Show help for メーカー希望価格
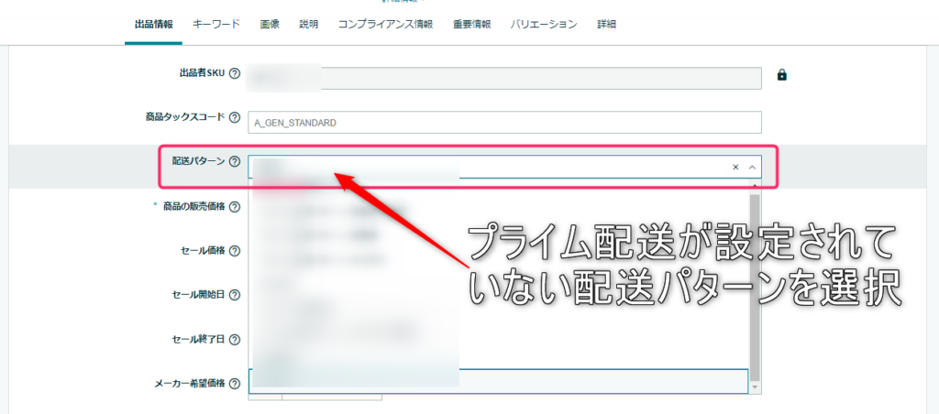 (235, 384)
